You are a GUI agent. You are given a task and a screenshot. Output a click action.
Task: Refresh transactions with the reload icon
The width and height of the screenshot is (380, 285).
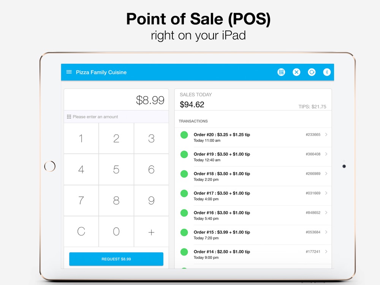click(312, 72)
